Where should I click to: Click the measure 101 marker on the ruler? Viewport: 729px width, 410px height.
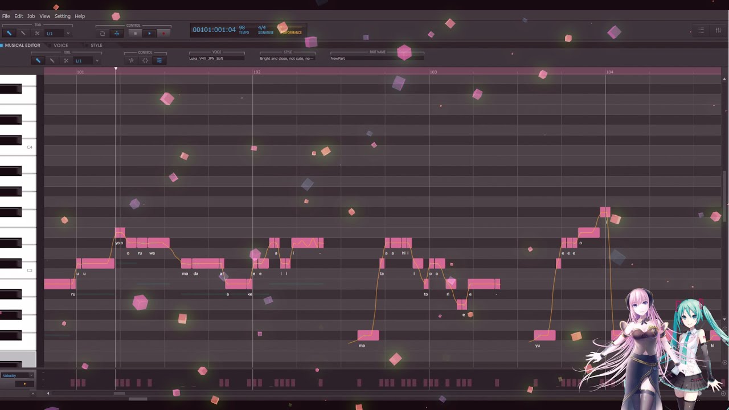(x=80, y=72)
